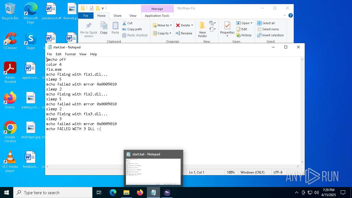Show hidden system tray icons

[x=296, y=193]
